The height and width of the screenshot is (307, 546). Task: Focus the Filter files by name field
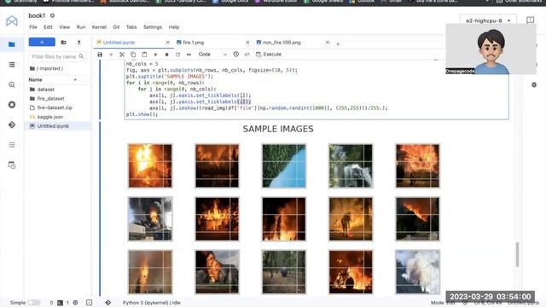pyautogui.click(x=57, y=56)
